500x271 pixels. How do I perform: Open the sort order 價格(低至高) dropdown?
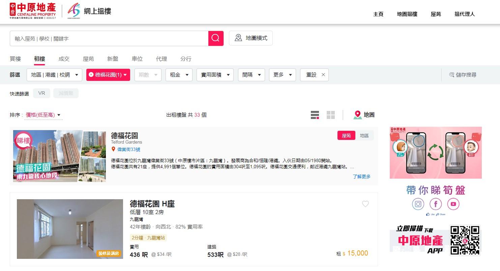(x=43, y=115)
